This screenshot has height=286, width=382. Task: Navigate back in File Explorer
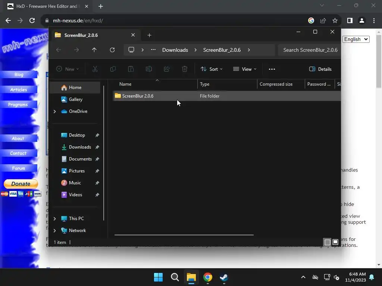pos(59,50)
